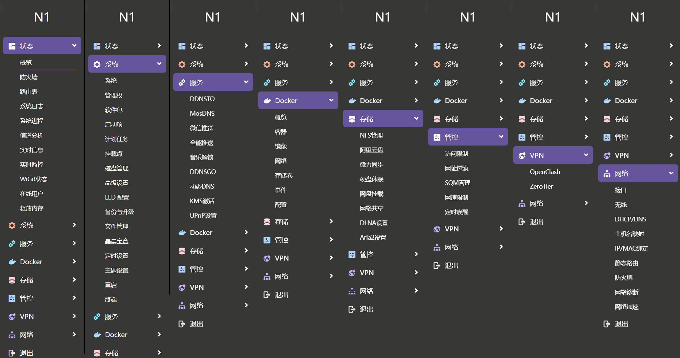Click 网络 icon in the 服务-expanded panel

pos(182,306)
